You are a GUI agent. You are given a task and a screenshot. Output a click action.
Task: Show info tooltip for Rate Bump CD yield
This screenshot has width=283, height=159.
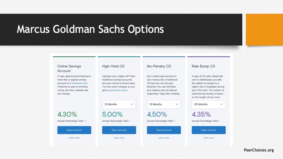pyautogui.click(x=219, y=121)
